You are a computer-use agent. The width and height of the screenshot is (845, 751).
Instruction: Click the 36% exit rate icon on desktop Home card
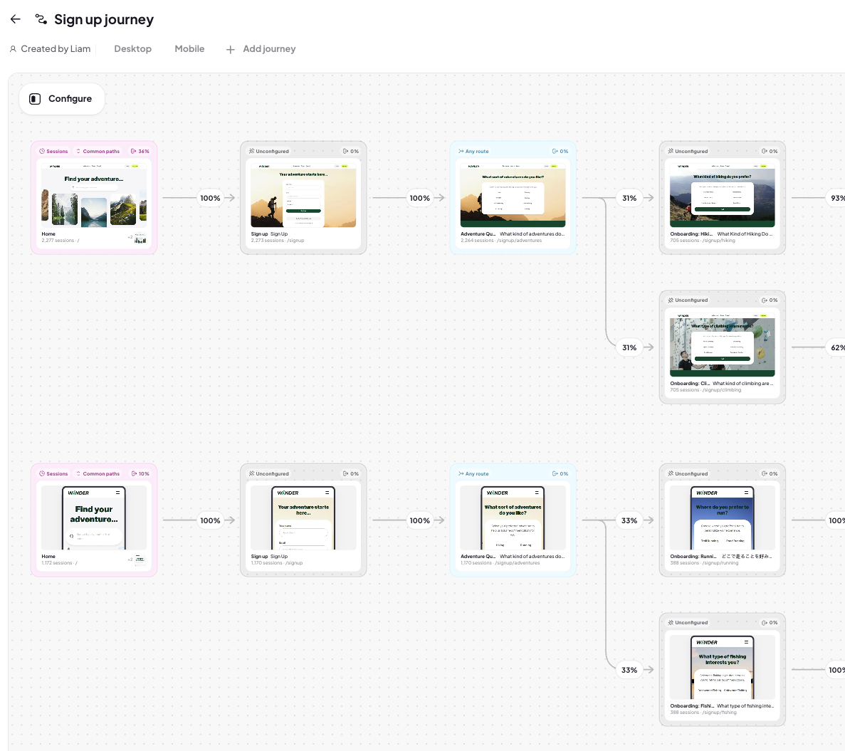pyautogui.click(x=134, y=152)
